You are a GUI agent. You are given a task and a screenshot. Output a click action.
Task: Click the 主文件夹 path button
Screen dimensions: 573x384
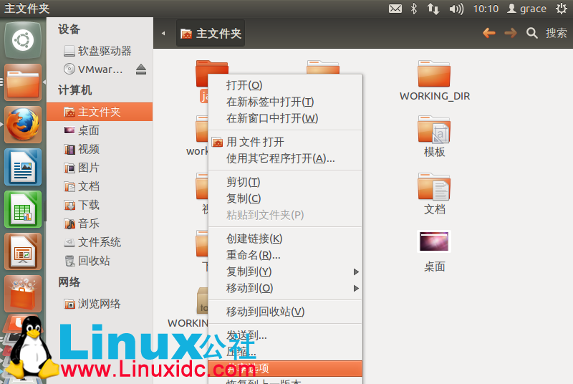click(x=211, y=34)
